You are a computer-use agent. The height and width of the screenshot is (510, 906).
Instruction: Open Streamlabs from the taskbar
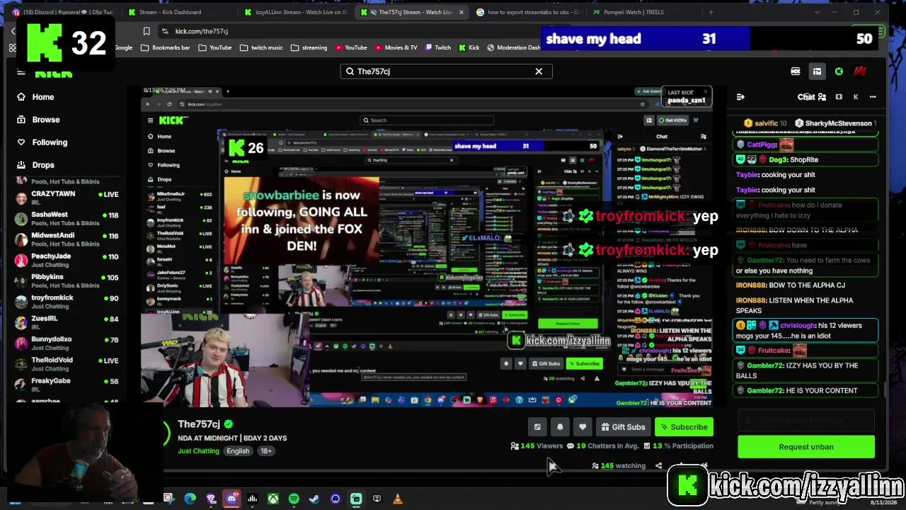356,499
